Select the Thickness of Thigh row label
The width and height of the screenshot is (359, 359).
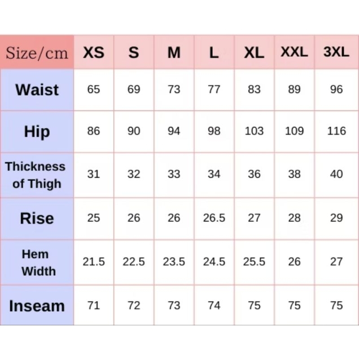[36, 175]
